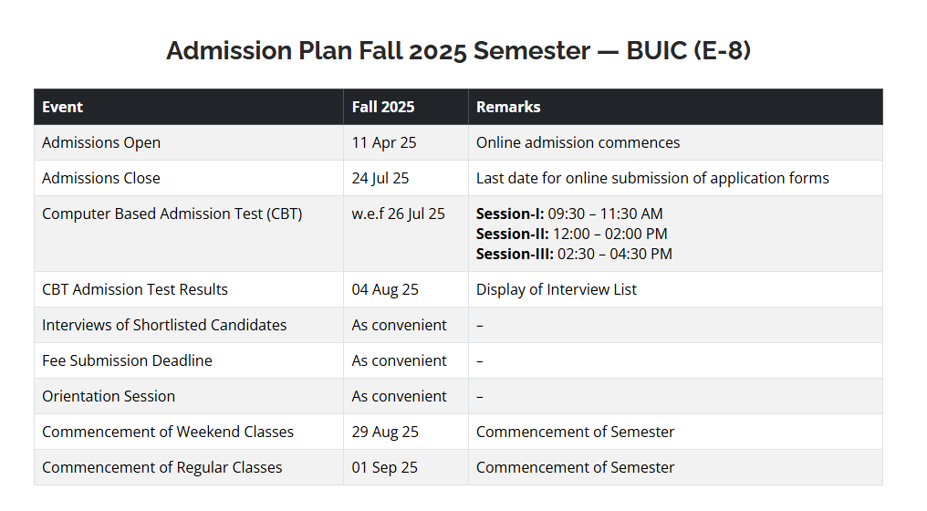This screenshot has height=511, width=927.
Task: Select the Fall 2025 column header
Action: [x=405, y=107]
